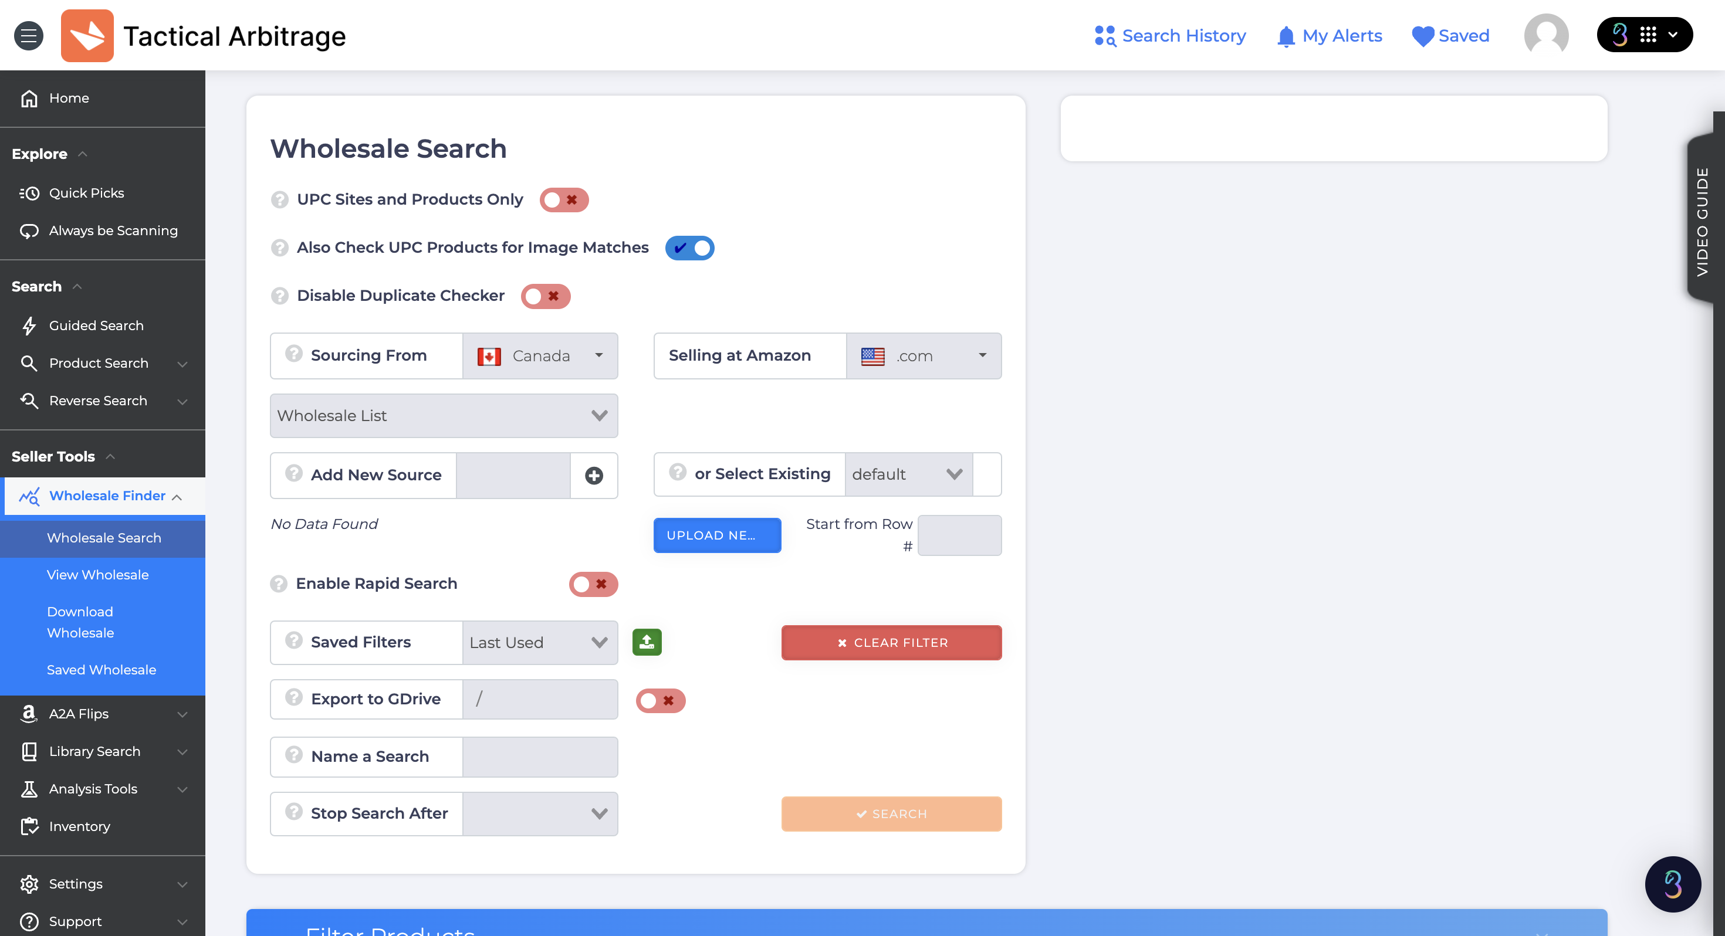This screenshot has width=1725, height=936.
Task: Open the Select Existing default dropdown
Action: [x=909, y=474]
